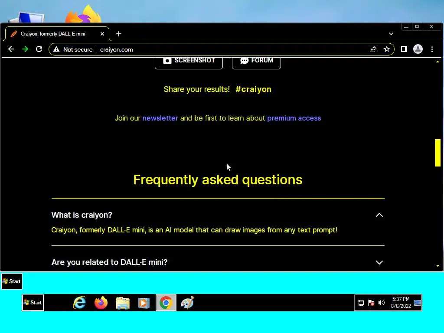
Task: Open File Explorer from the taskbar
Action: coord(123,303)
